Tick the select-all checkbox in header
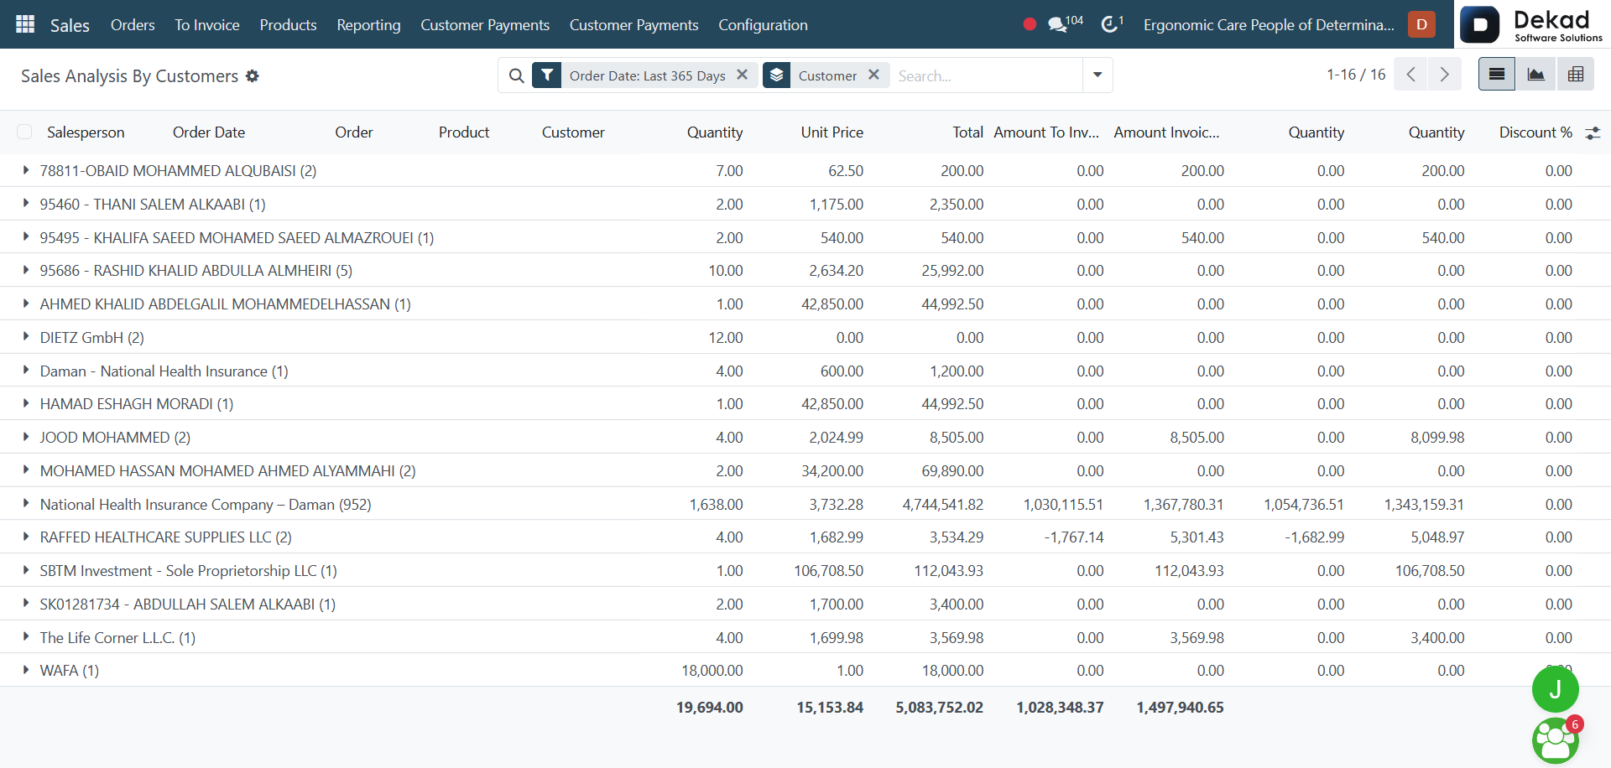 pyautogui.click(x=24, y=132)
